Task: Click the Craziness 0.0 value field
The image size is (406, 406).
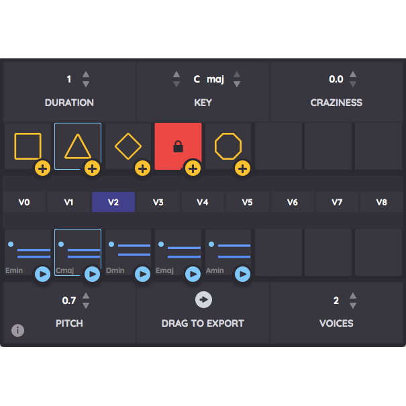Action: 336,80
